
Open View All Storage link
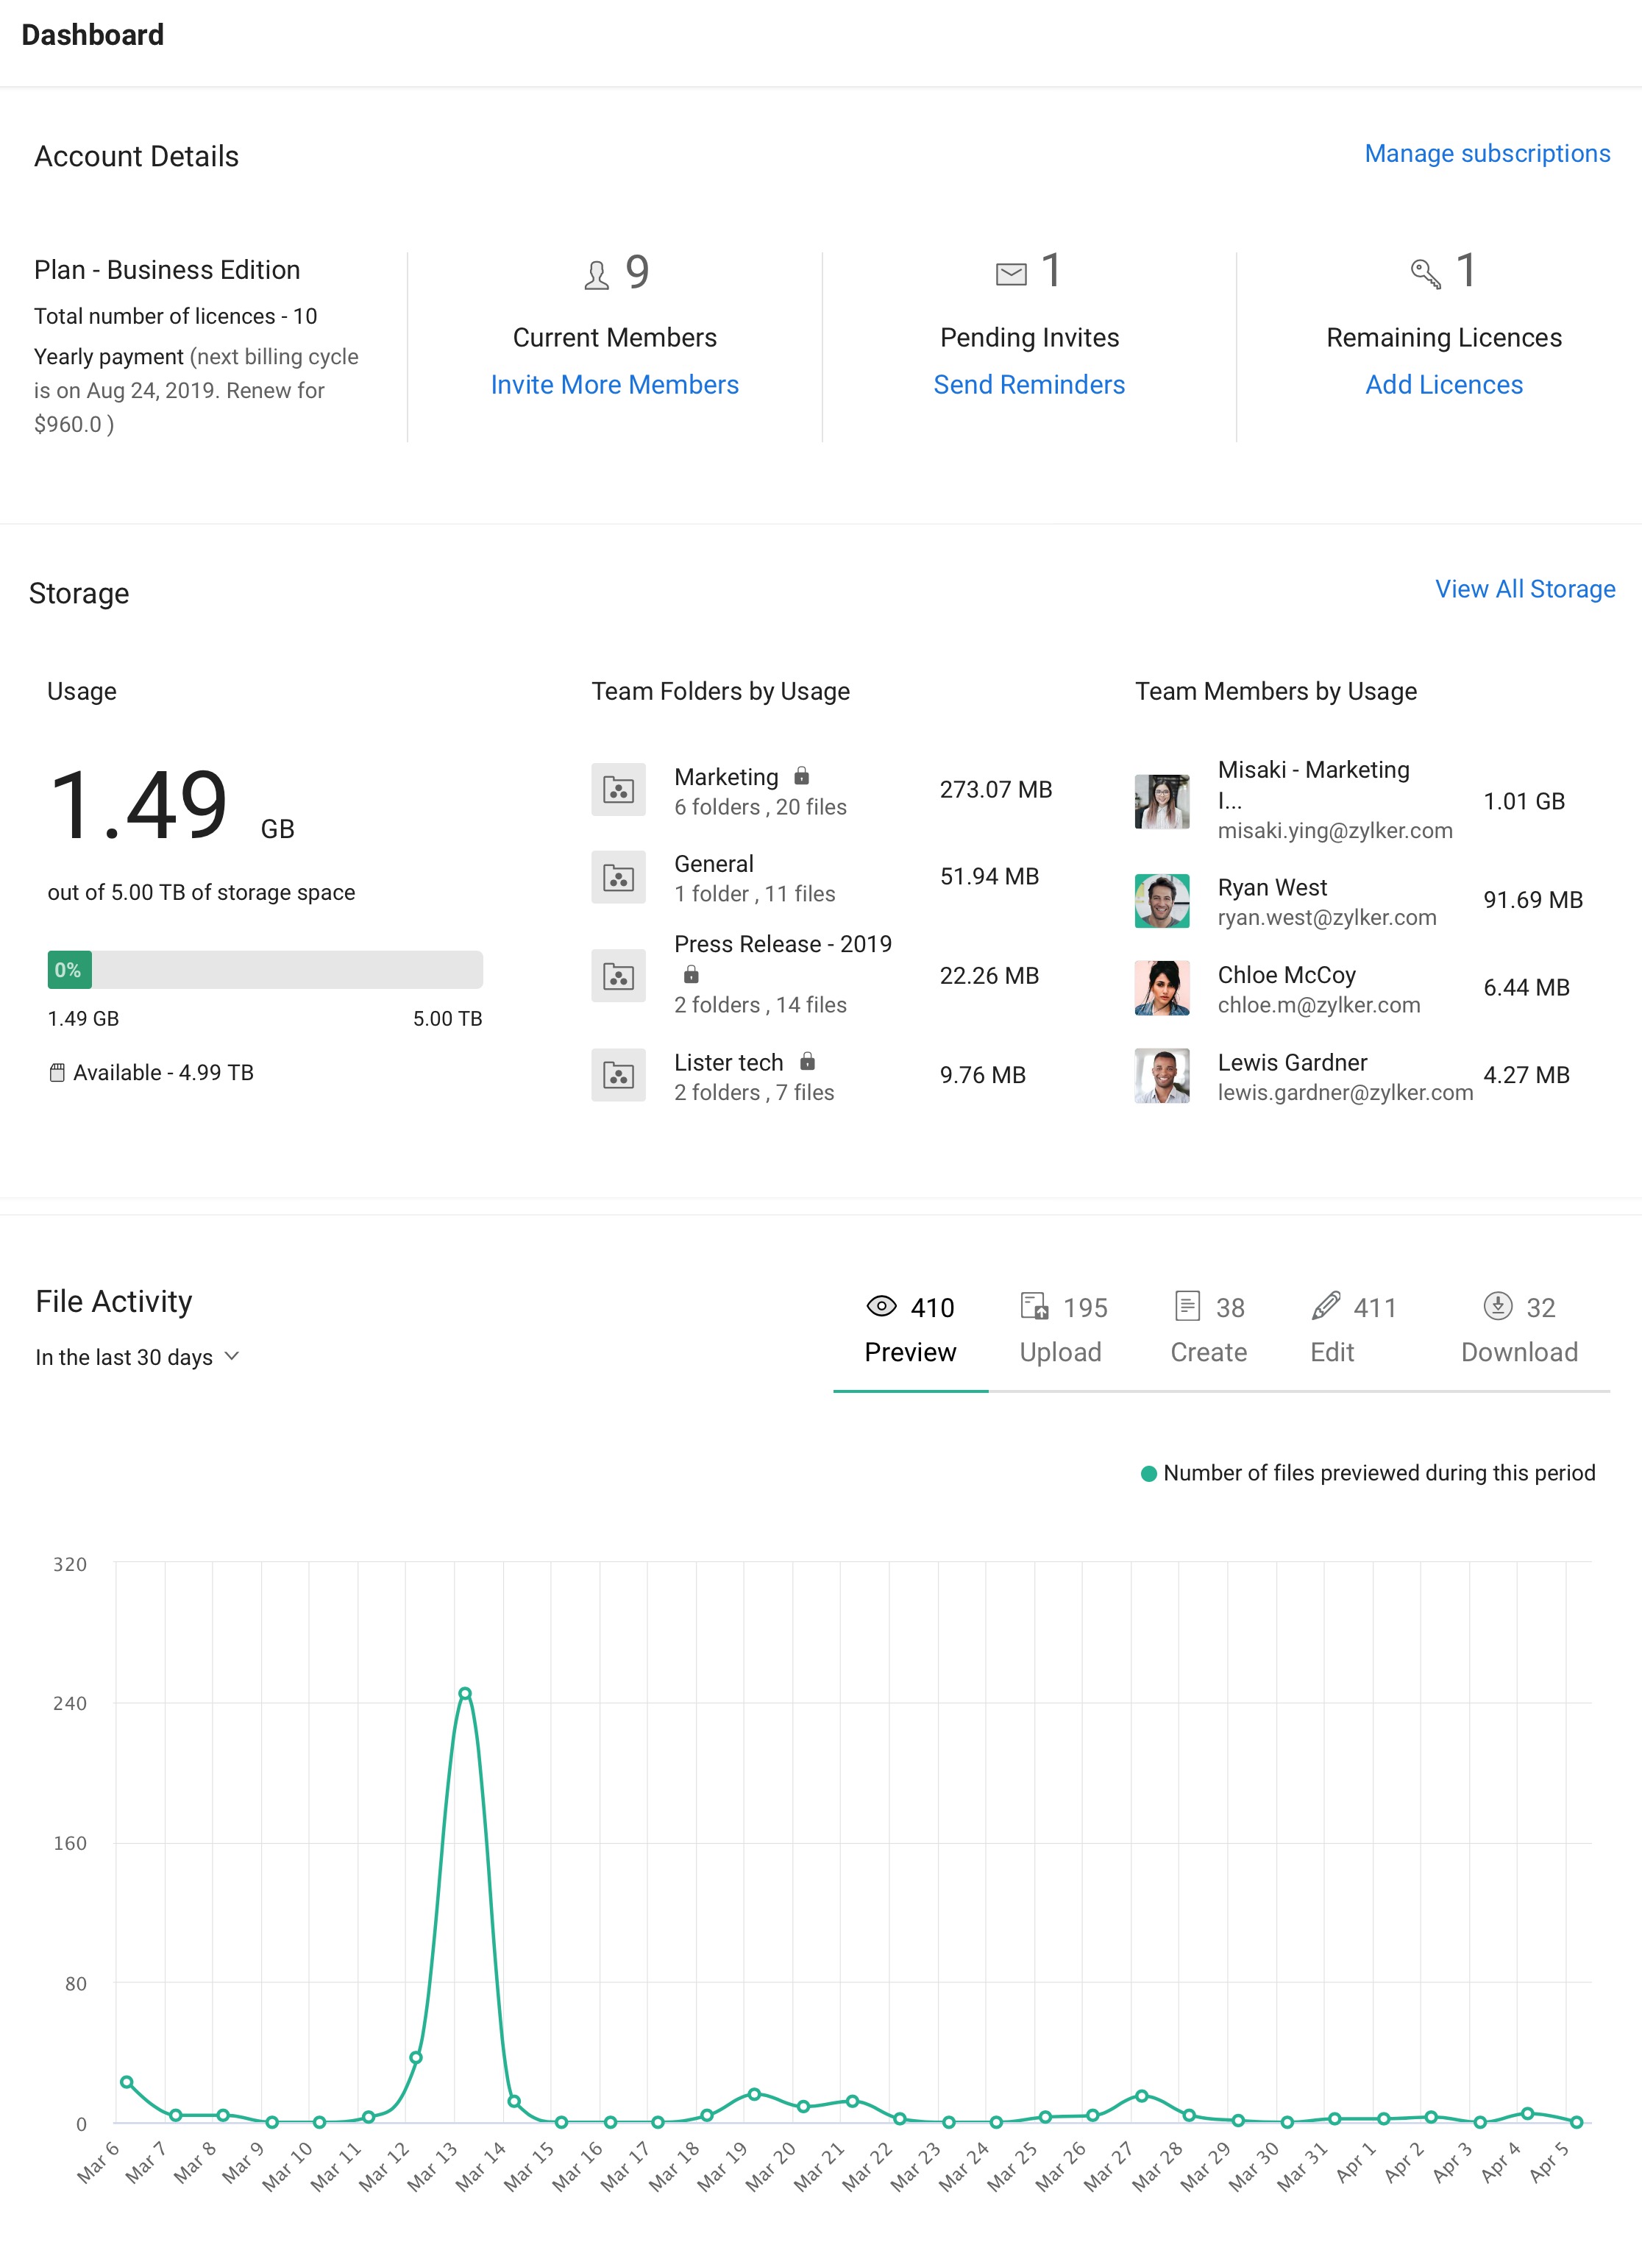[1524, 589]
